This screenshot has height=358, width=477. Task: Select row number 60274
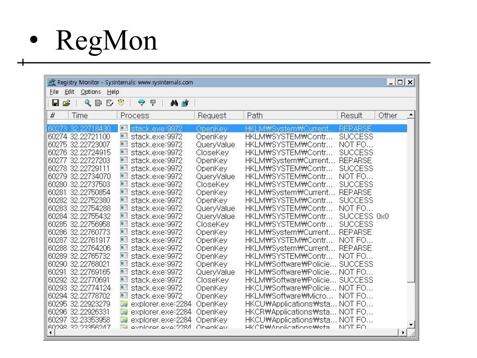point(57,137)
